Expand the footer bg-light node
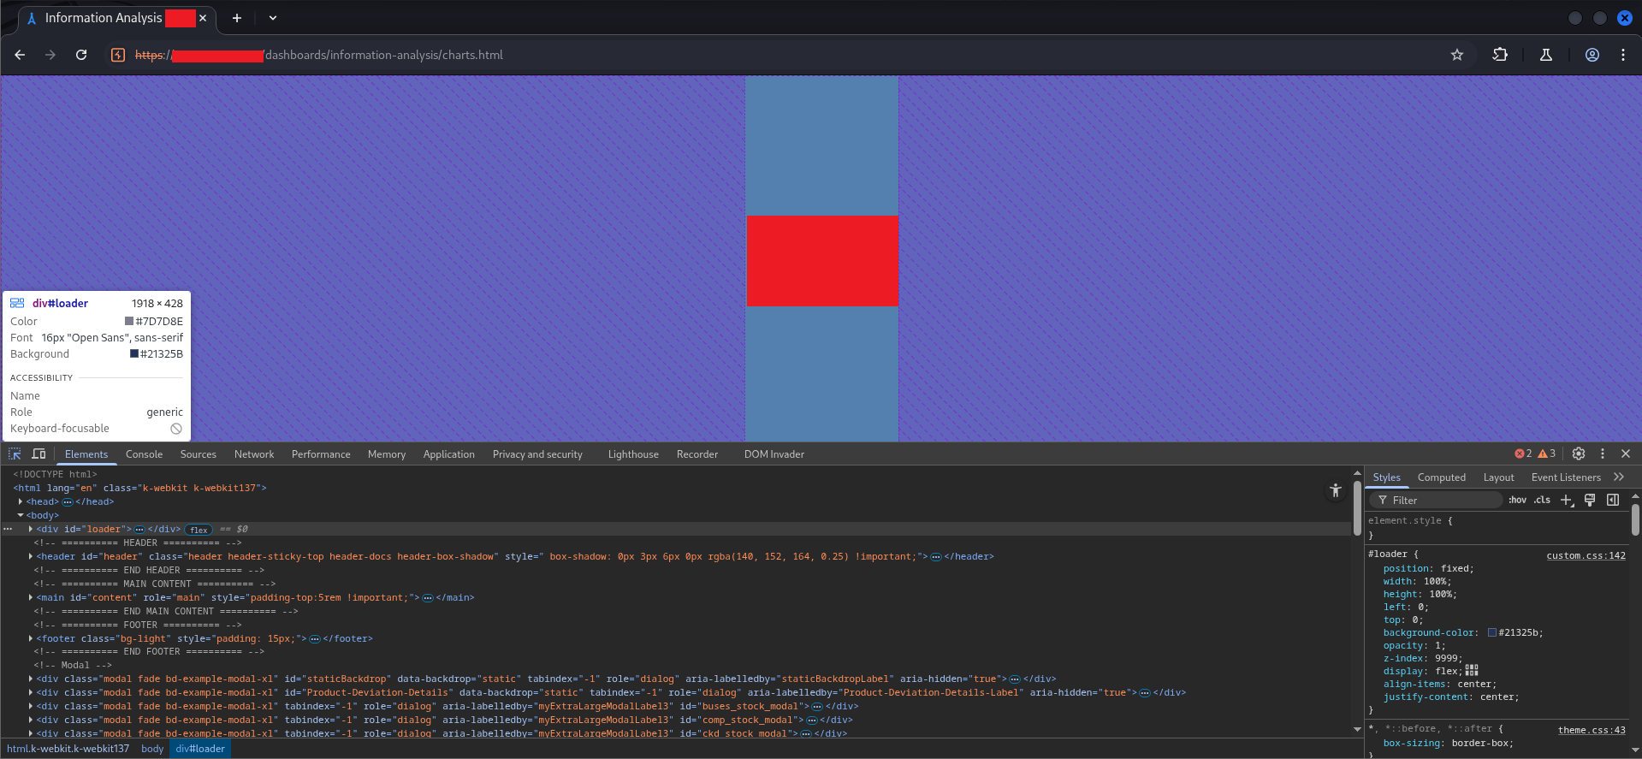This screenshot has width=1642, height=759. click(x=31, y=638)
